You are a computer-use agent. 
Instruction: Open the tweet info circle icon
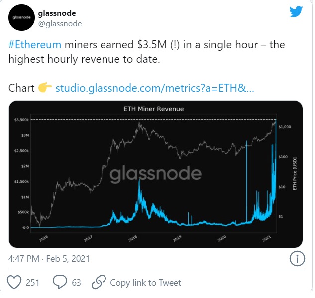297,259
